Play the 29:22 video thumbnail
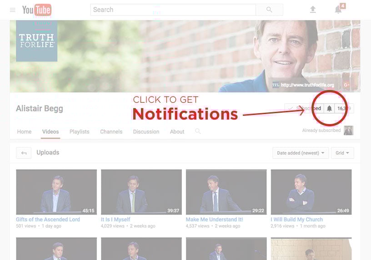 226,192
